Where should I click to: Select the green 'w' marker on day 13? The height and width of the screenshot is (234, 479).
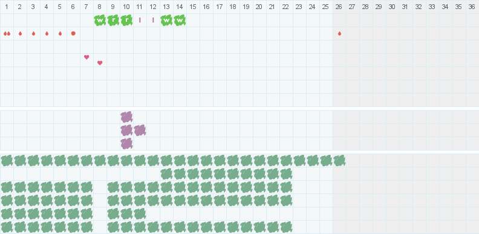[166, 21]
